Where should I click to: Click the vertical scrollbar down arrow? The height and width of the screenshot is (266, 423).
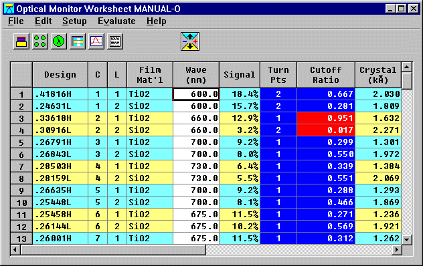point(406,239)
